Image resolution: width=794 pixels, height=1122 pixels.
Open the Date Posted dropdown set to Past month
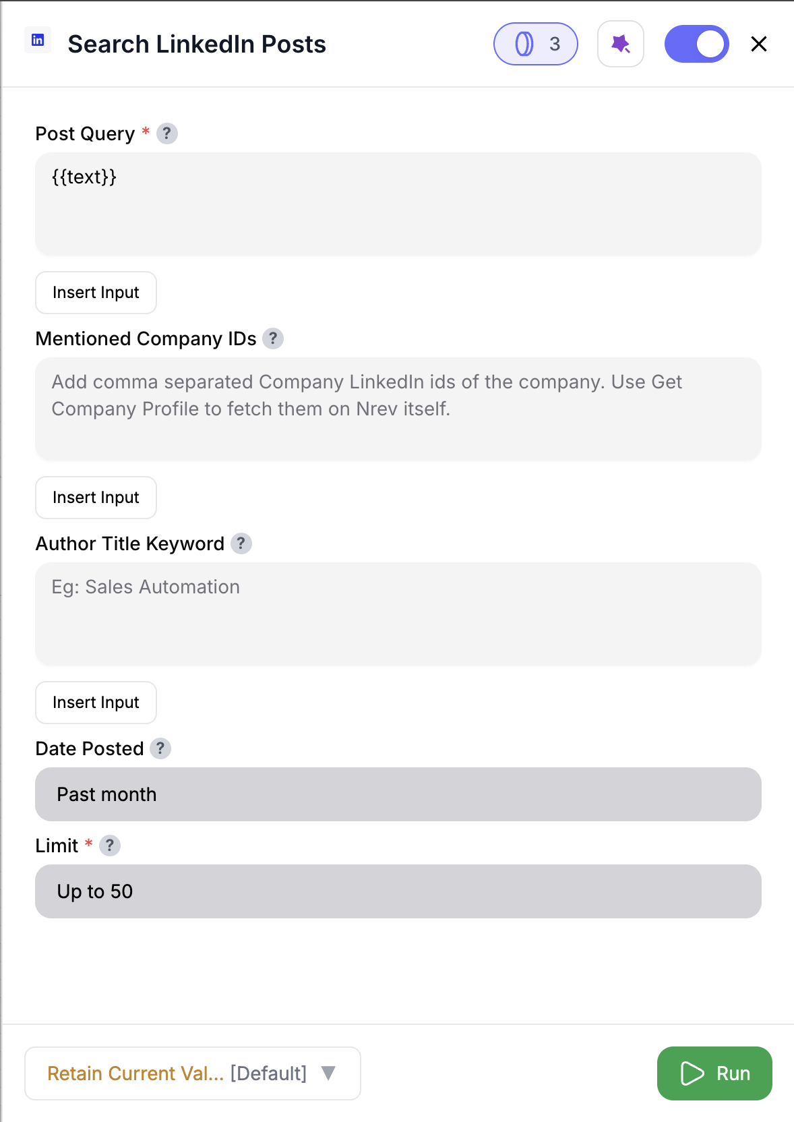coord(398,794)
